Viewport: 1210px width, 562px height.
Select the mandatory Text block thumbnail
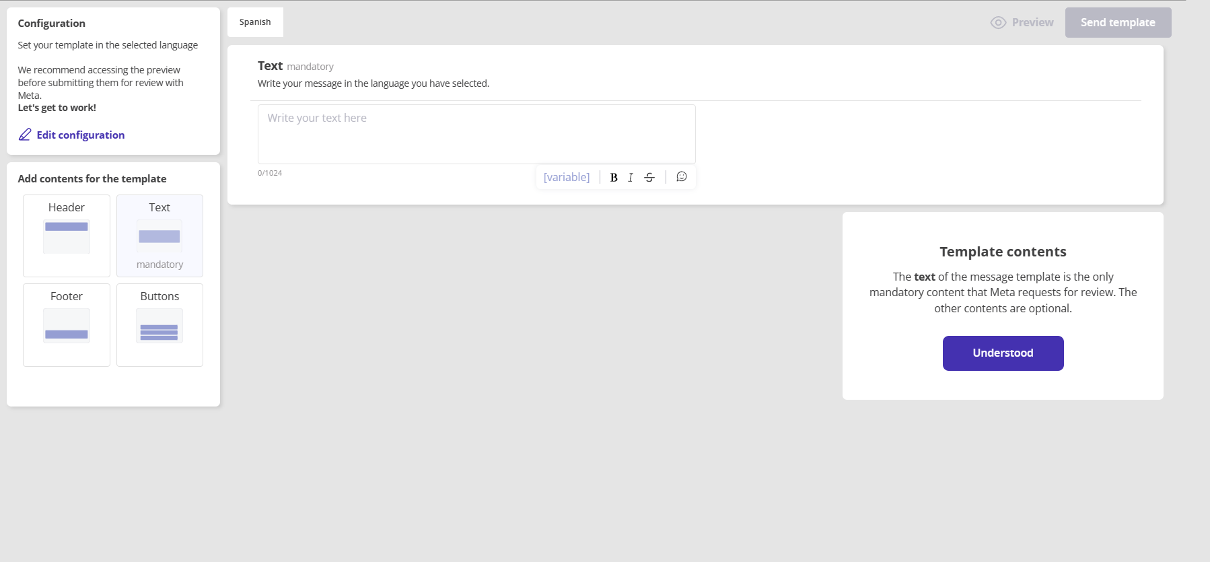[159, 237]
